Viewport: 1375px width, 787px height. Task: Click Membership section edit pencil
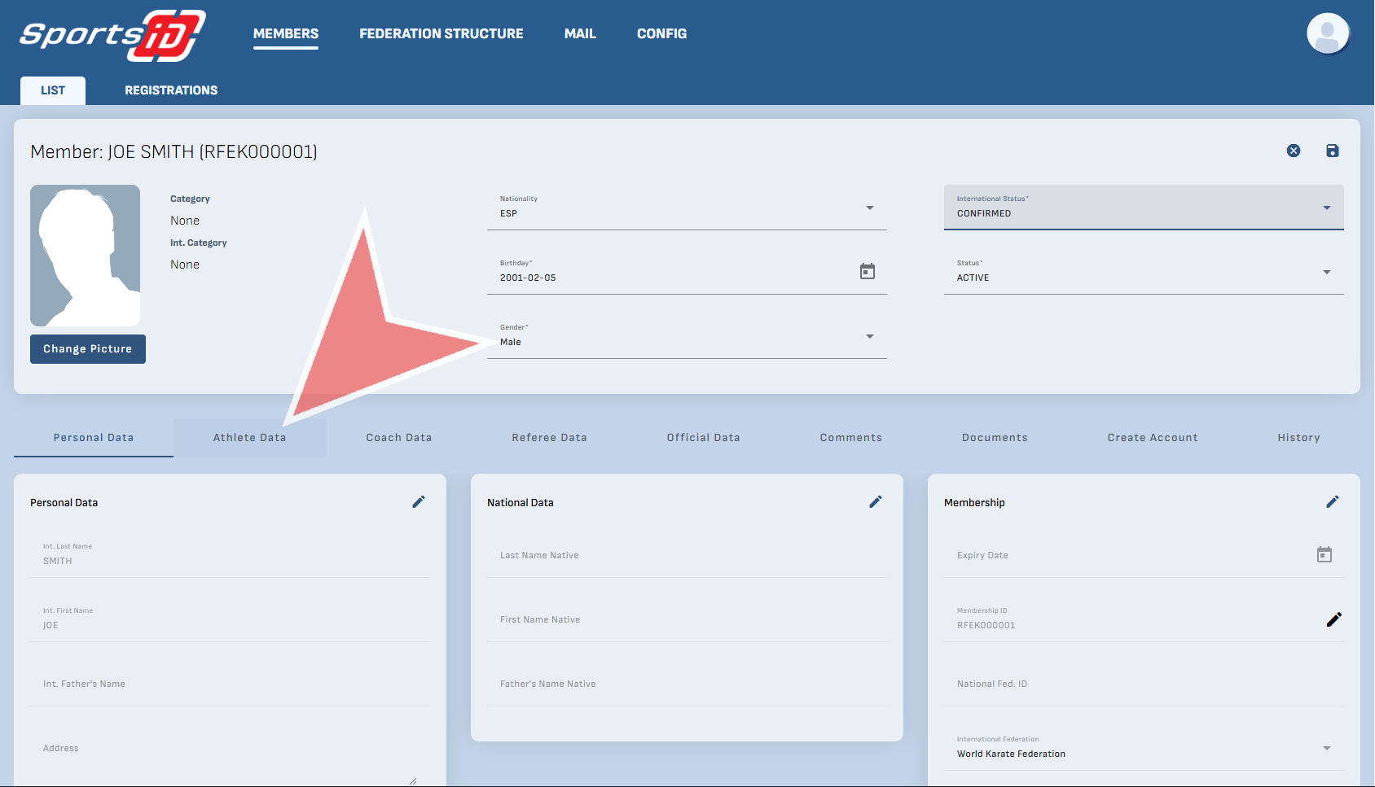[1333, 502]
